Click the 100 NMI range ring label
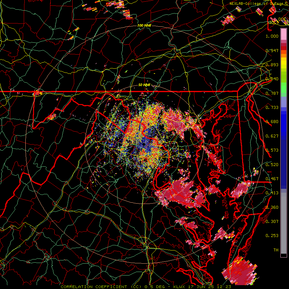The height and width of the screenshot is (289, 289). point(144,25)
